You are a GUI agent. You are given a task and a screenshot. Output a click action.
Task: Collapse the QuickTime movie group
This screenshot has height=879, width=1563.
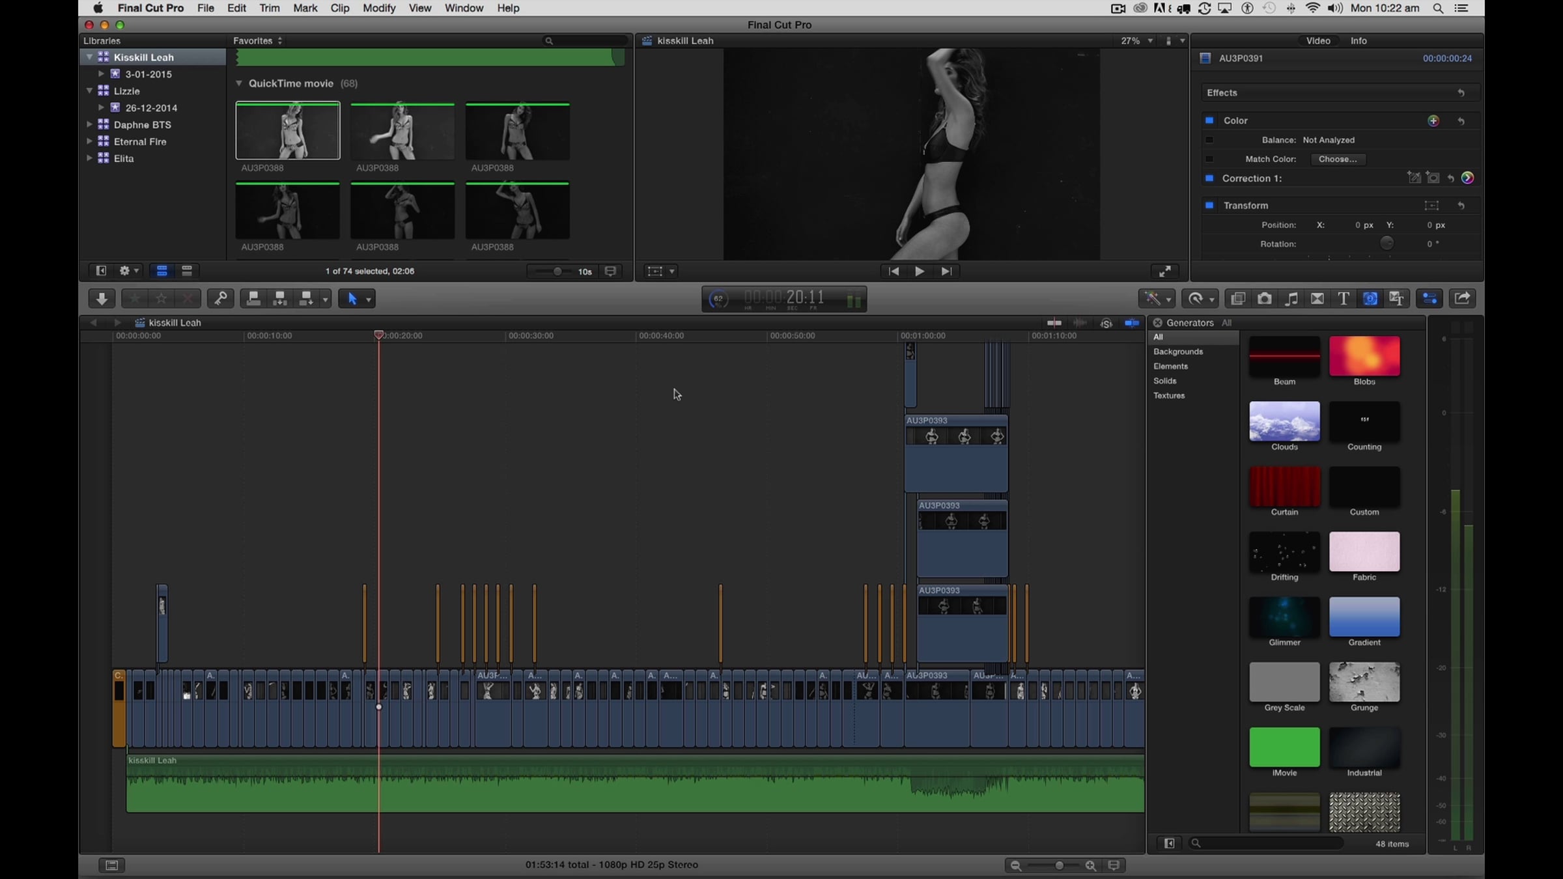(239, 83)
